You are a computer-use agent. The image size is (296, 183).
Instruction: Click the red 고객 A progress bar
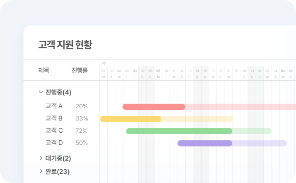(154, 107)
